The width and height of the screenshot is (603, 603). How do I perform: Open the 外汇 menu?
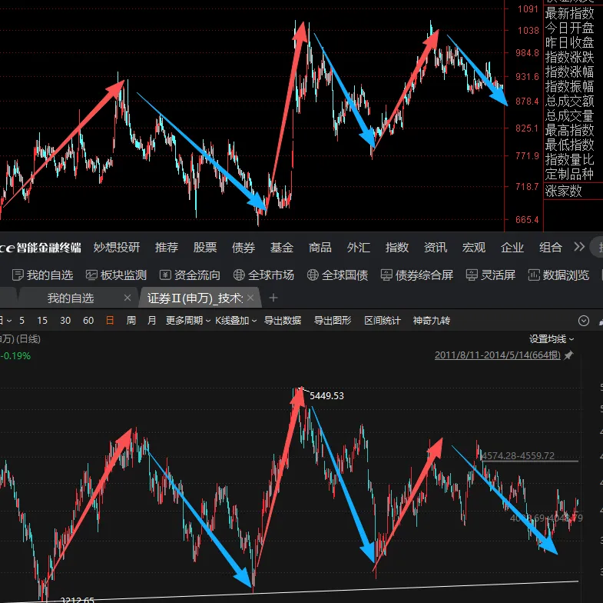coord(359,247)
